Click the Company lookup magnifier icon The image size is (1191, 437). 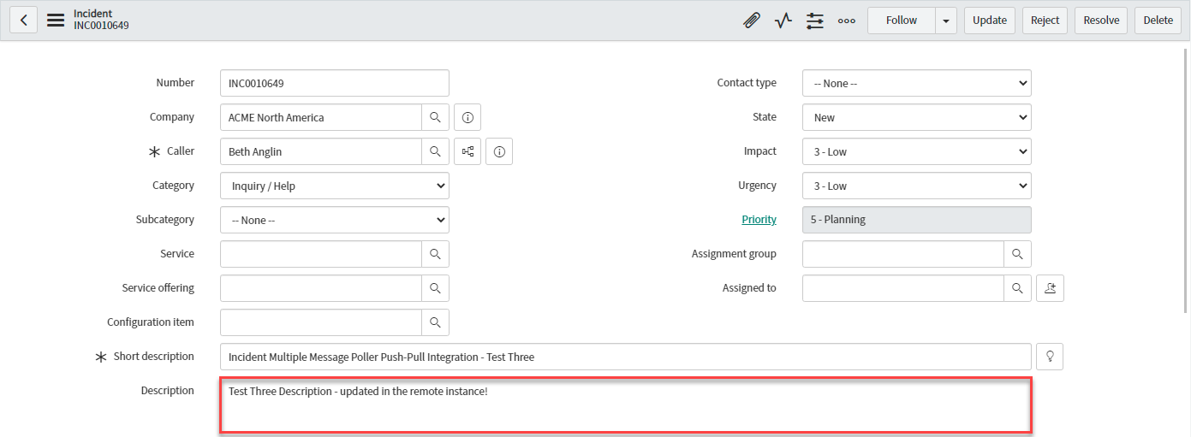click(x=435, y=117)
